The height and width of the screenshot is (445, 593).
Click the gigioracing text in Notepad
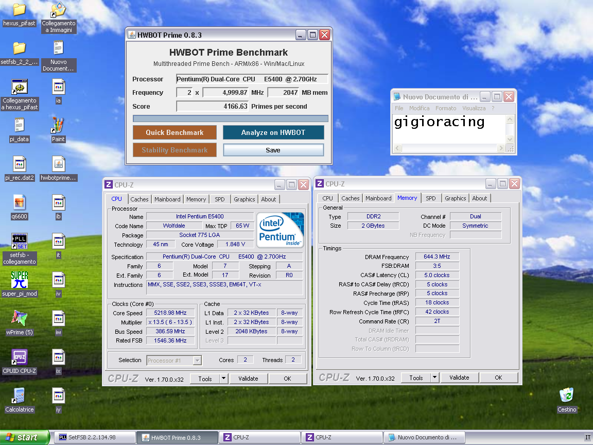tap(439, 122)
